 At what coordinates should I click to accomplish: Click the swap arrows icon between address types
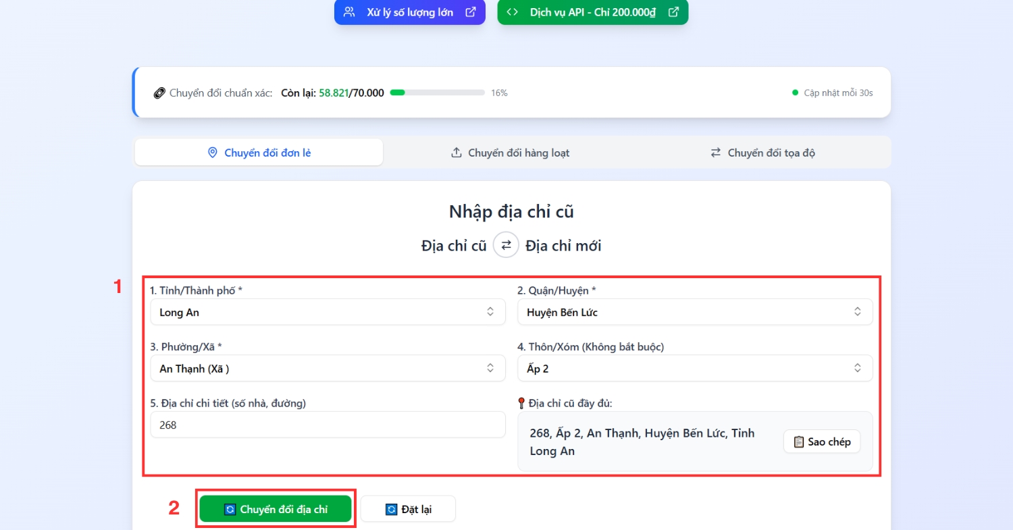point(506,245)
